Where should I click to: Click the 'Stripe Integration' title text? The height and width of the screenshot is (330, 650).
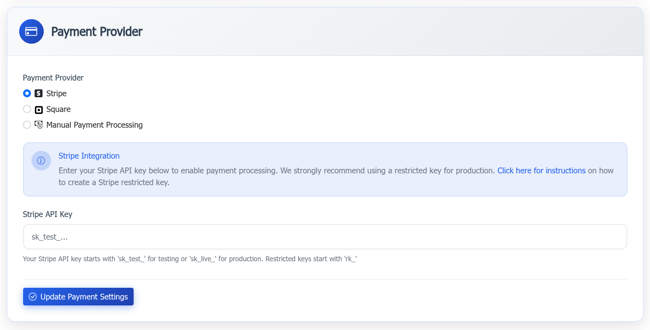[x=89, y=156]
